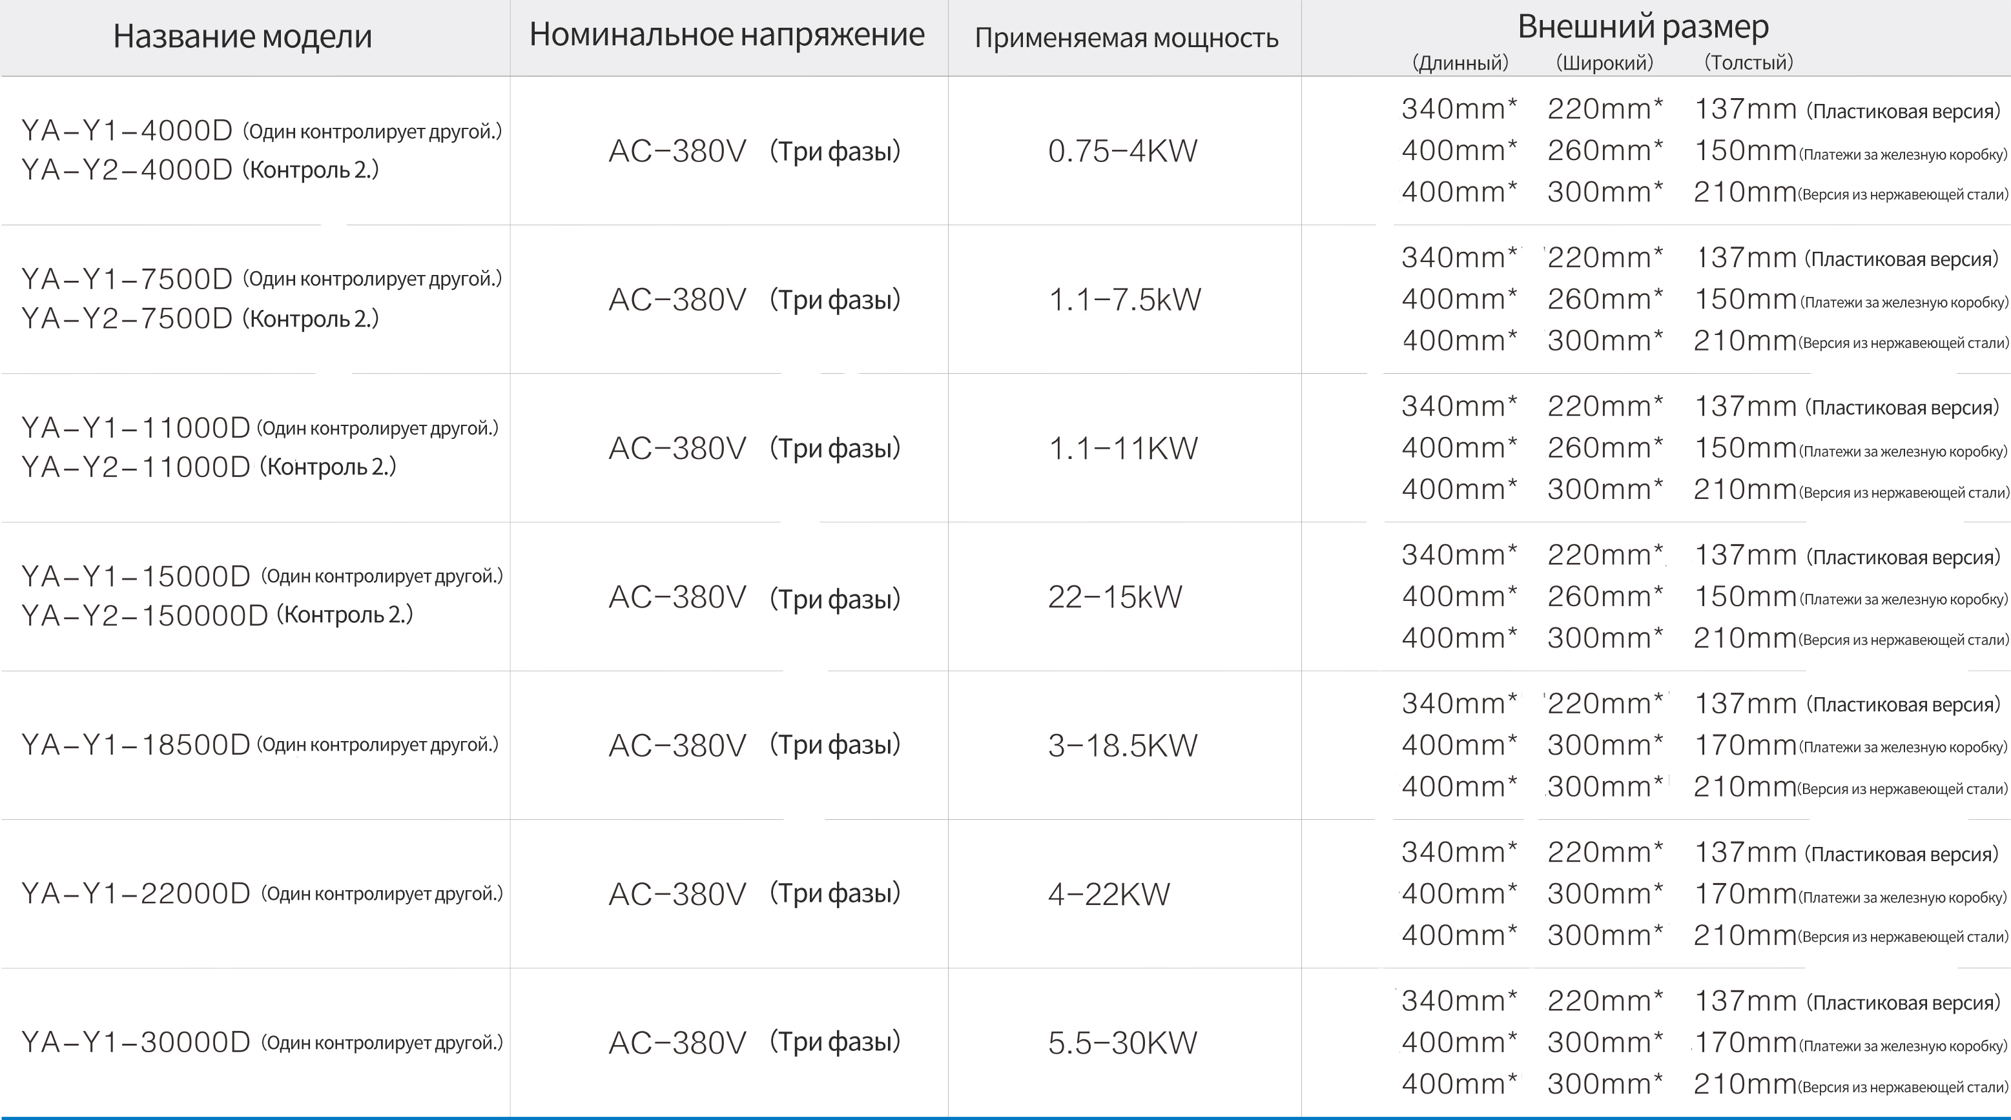This screenshot has height=1120, width=2011.
Task: Click the 'Применяемая мощность' column header
Action: [x=1126, y=37]
